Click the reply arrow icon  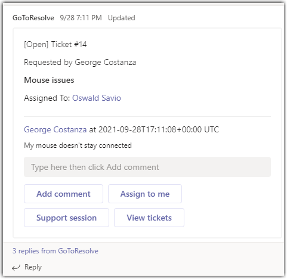tap(16, 268)
